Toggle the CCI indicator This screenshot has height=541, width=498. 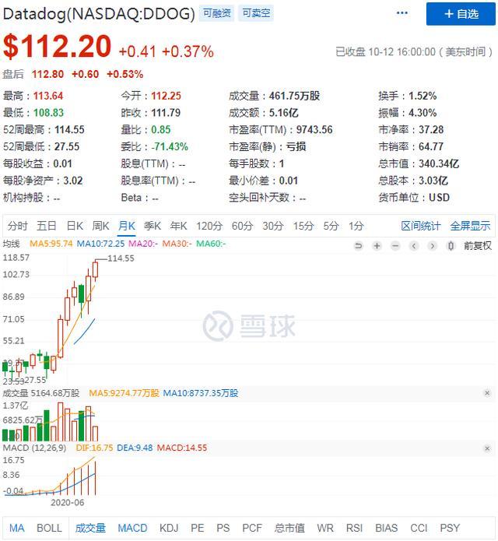pos(419,528)
